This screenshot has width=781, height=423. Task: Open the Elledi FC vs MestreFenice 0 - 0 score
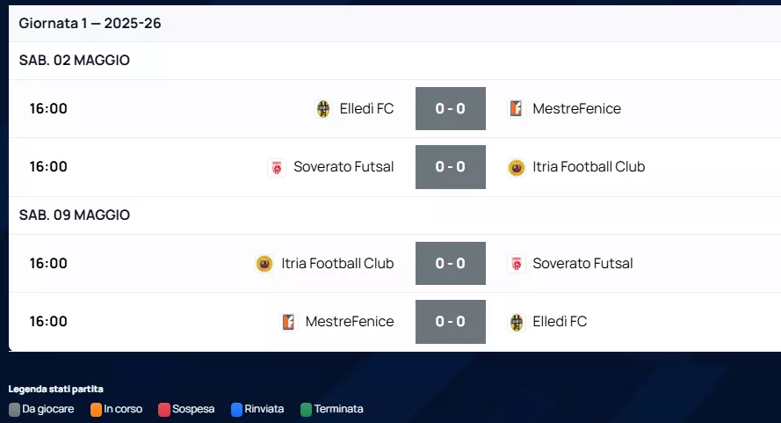coord(451,109)
